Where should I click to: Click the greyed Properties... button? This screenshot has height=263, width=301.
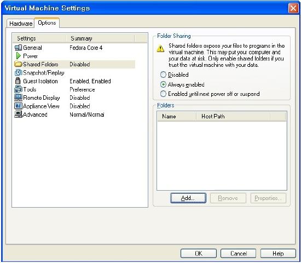[x=268, y=198]
